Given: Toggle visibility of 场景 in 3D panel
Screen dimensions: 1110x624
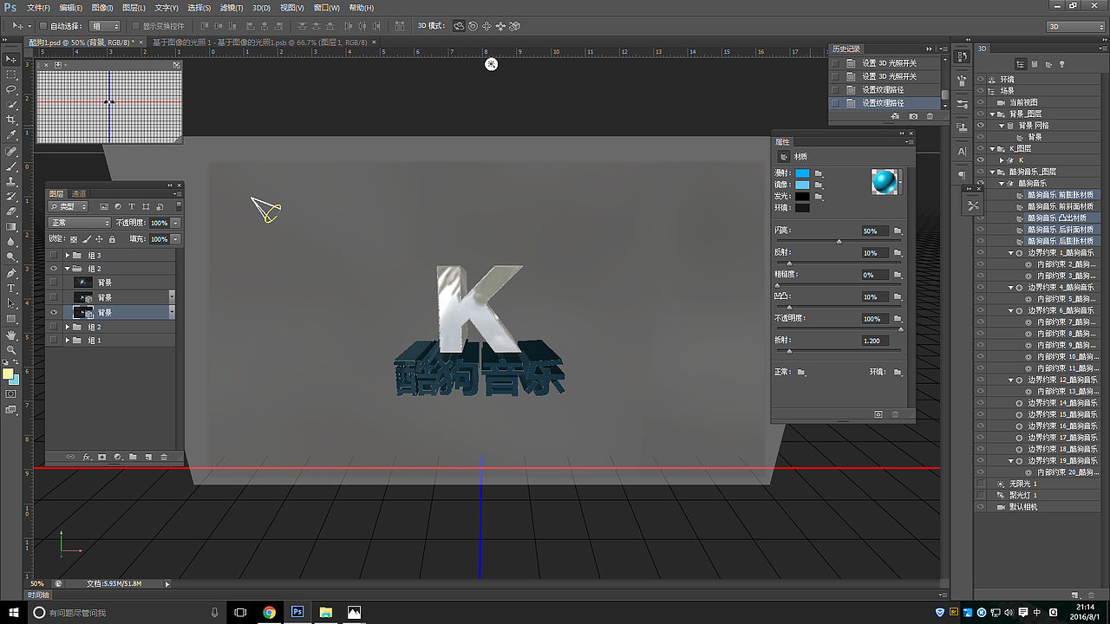Looking at the screenshot, I should (981, 91).
